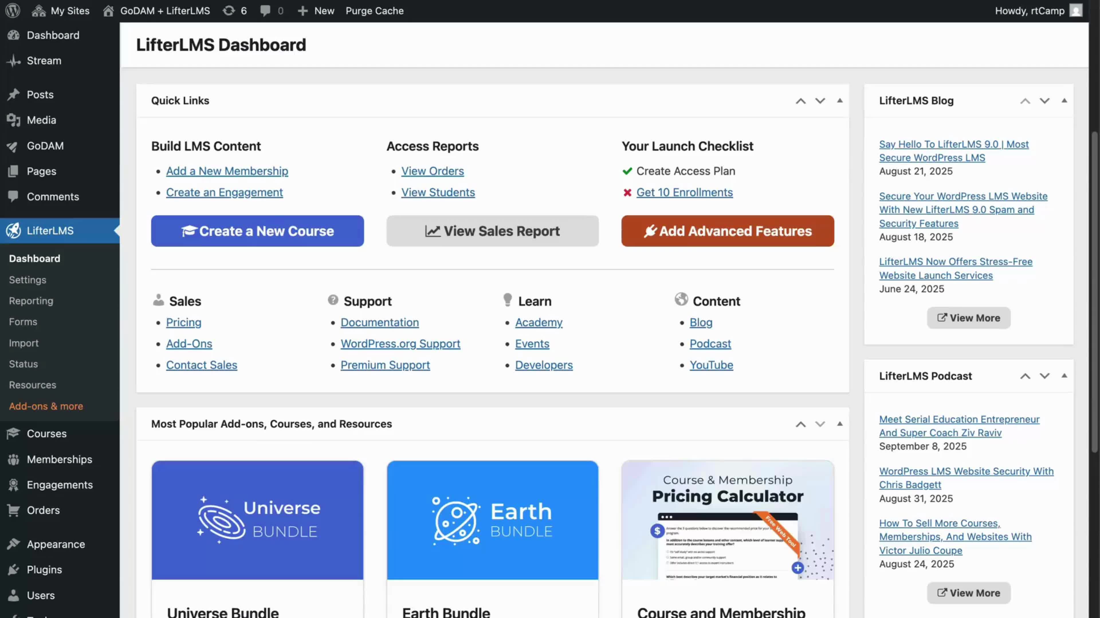Click the Plugins sidebar icon
This screenshot has height=618, width=1100.
[14, 569]
